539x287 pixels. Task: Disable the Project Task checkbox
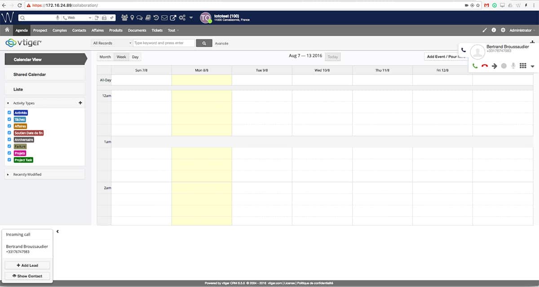(x=9, y=159)
